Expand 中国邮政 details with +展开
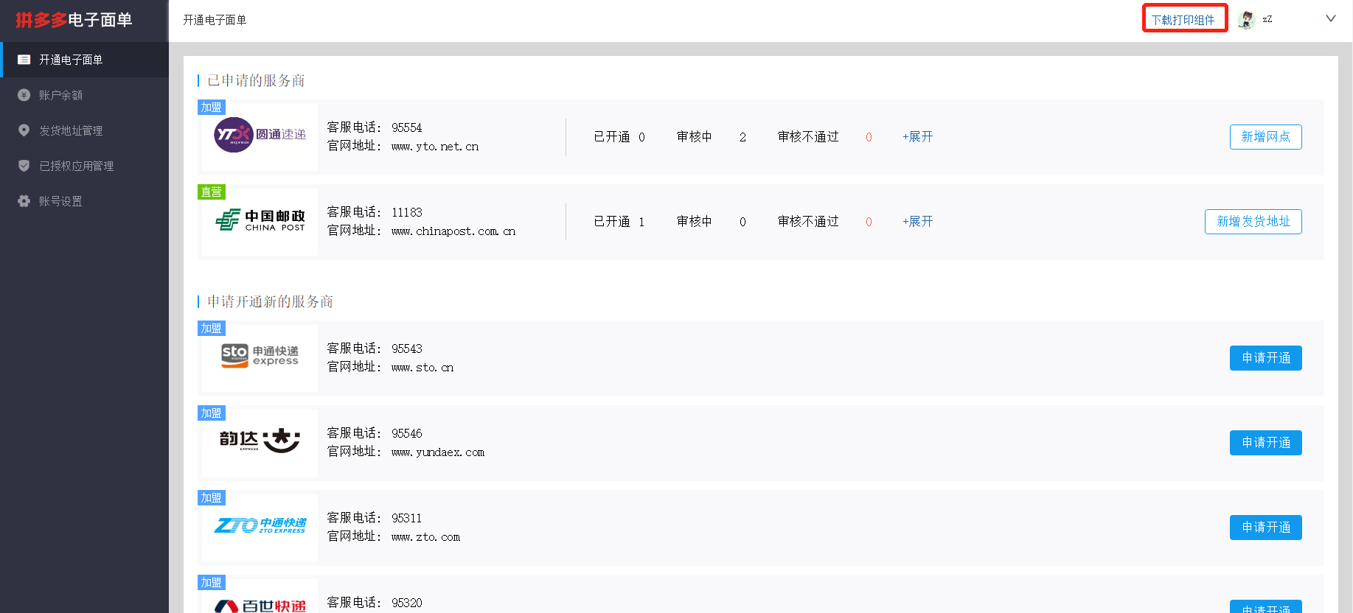The image size is (1353, 613). 917,222
